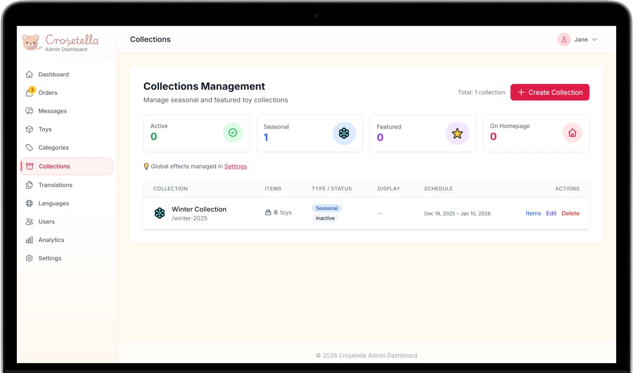
Task: Click the Toys cube icon
Action: coord(29,129)
